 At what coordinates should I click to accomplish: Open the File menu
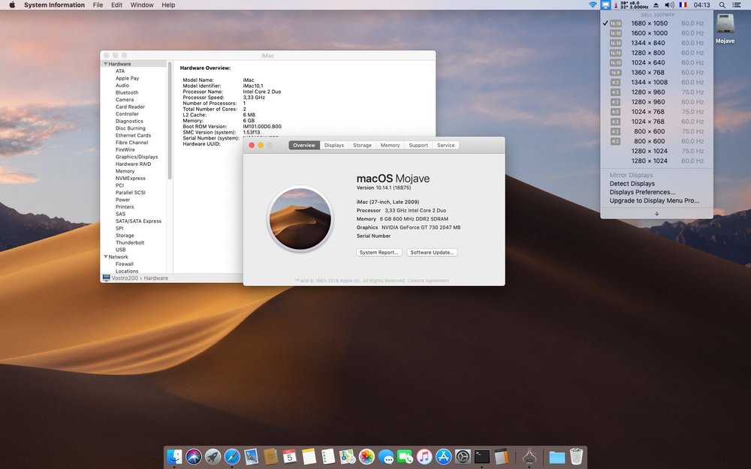98,5
